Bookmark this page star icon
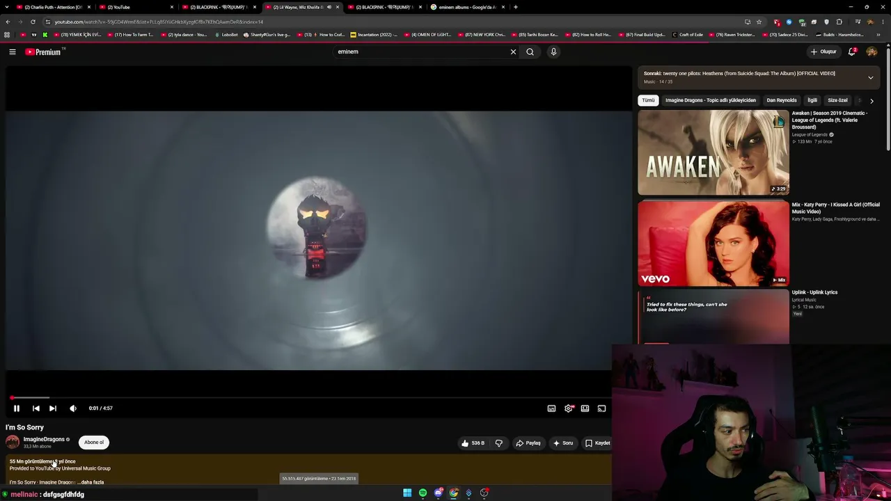Viewport: 891px width, 501px height. 759,22
